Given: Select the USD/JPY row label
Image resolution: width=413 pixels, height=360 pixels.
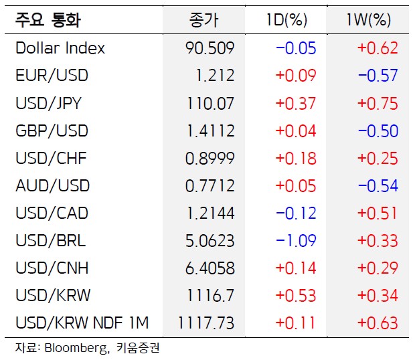Looking at the screenshot, I should [x=51, y=104].
